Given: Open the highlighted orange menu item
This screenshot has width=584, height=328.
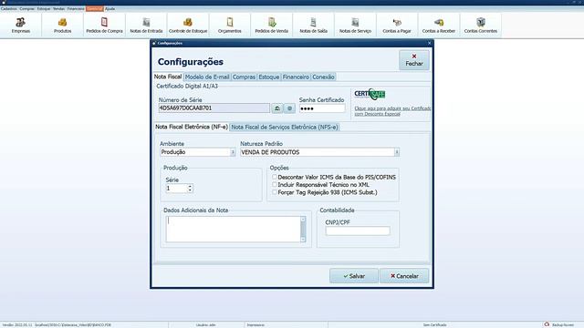Looking at the screenshot, I should pyautogui.click(x=95, y=8).
